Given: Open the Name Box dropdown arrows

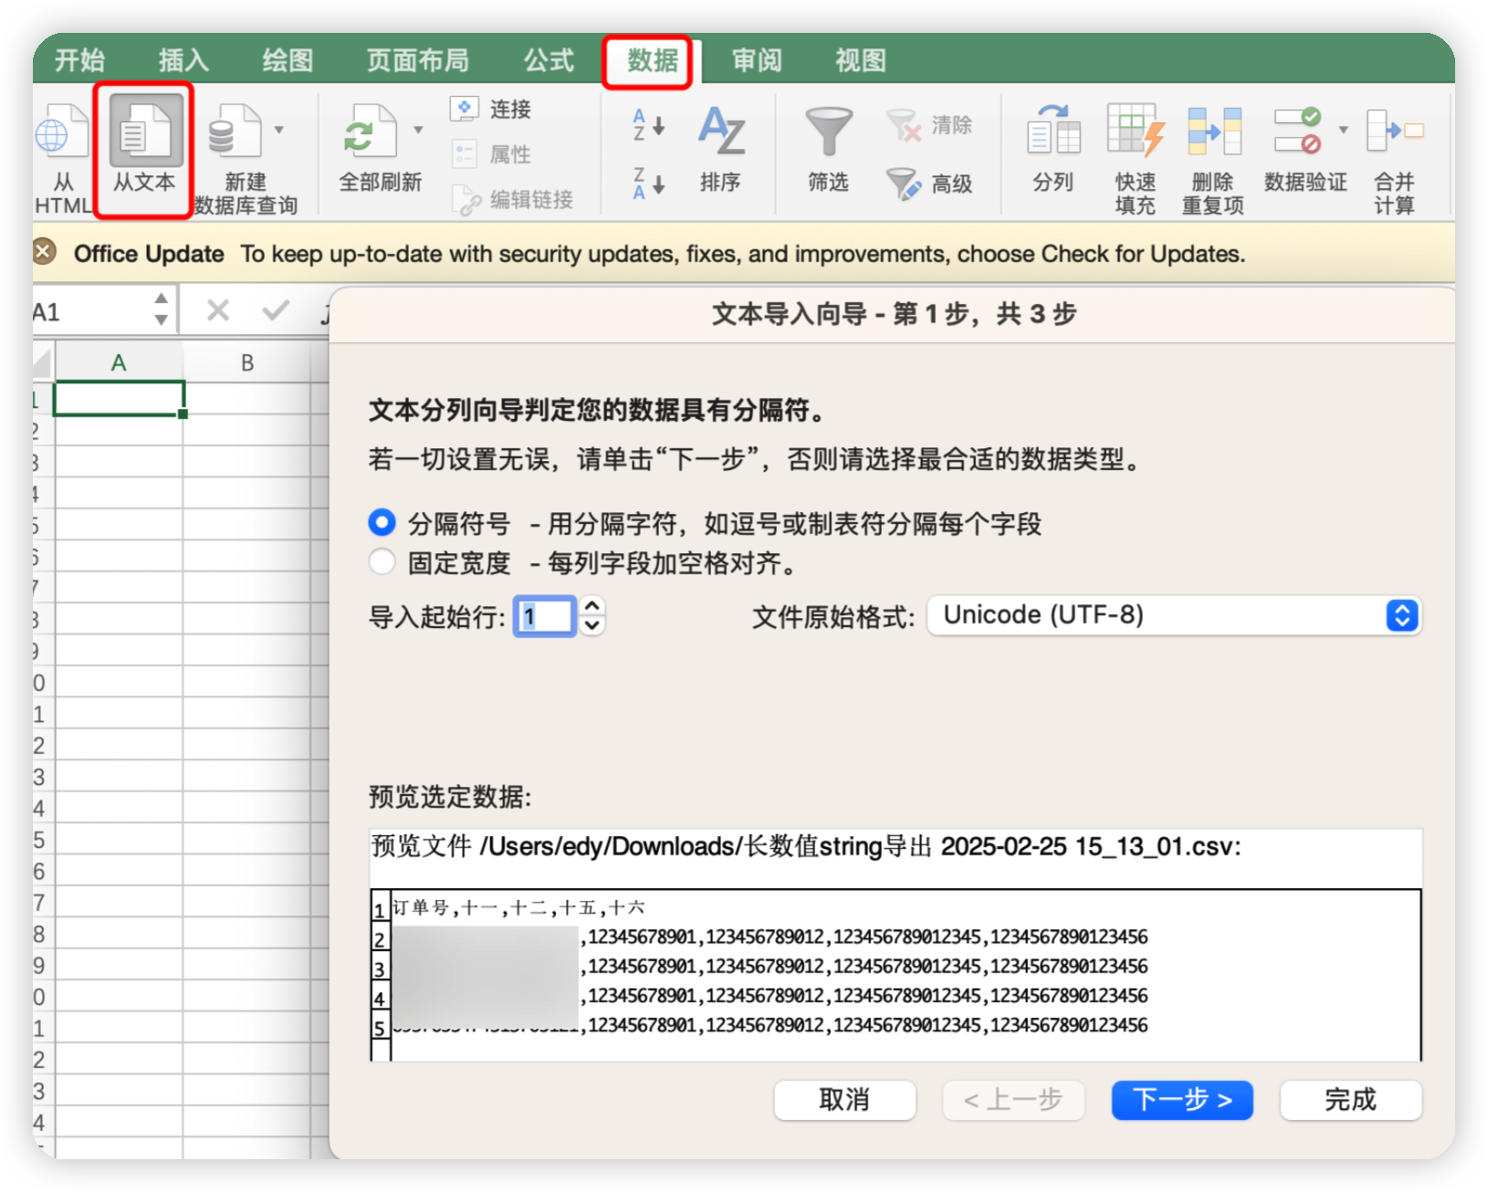Looking at the screenshot, I should coord(161,310).
